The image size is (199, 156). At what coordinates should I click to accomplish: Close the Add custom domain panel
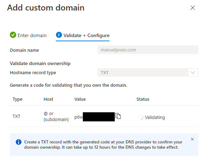pyautogui.click(x=193, y=8)
